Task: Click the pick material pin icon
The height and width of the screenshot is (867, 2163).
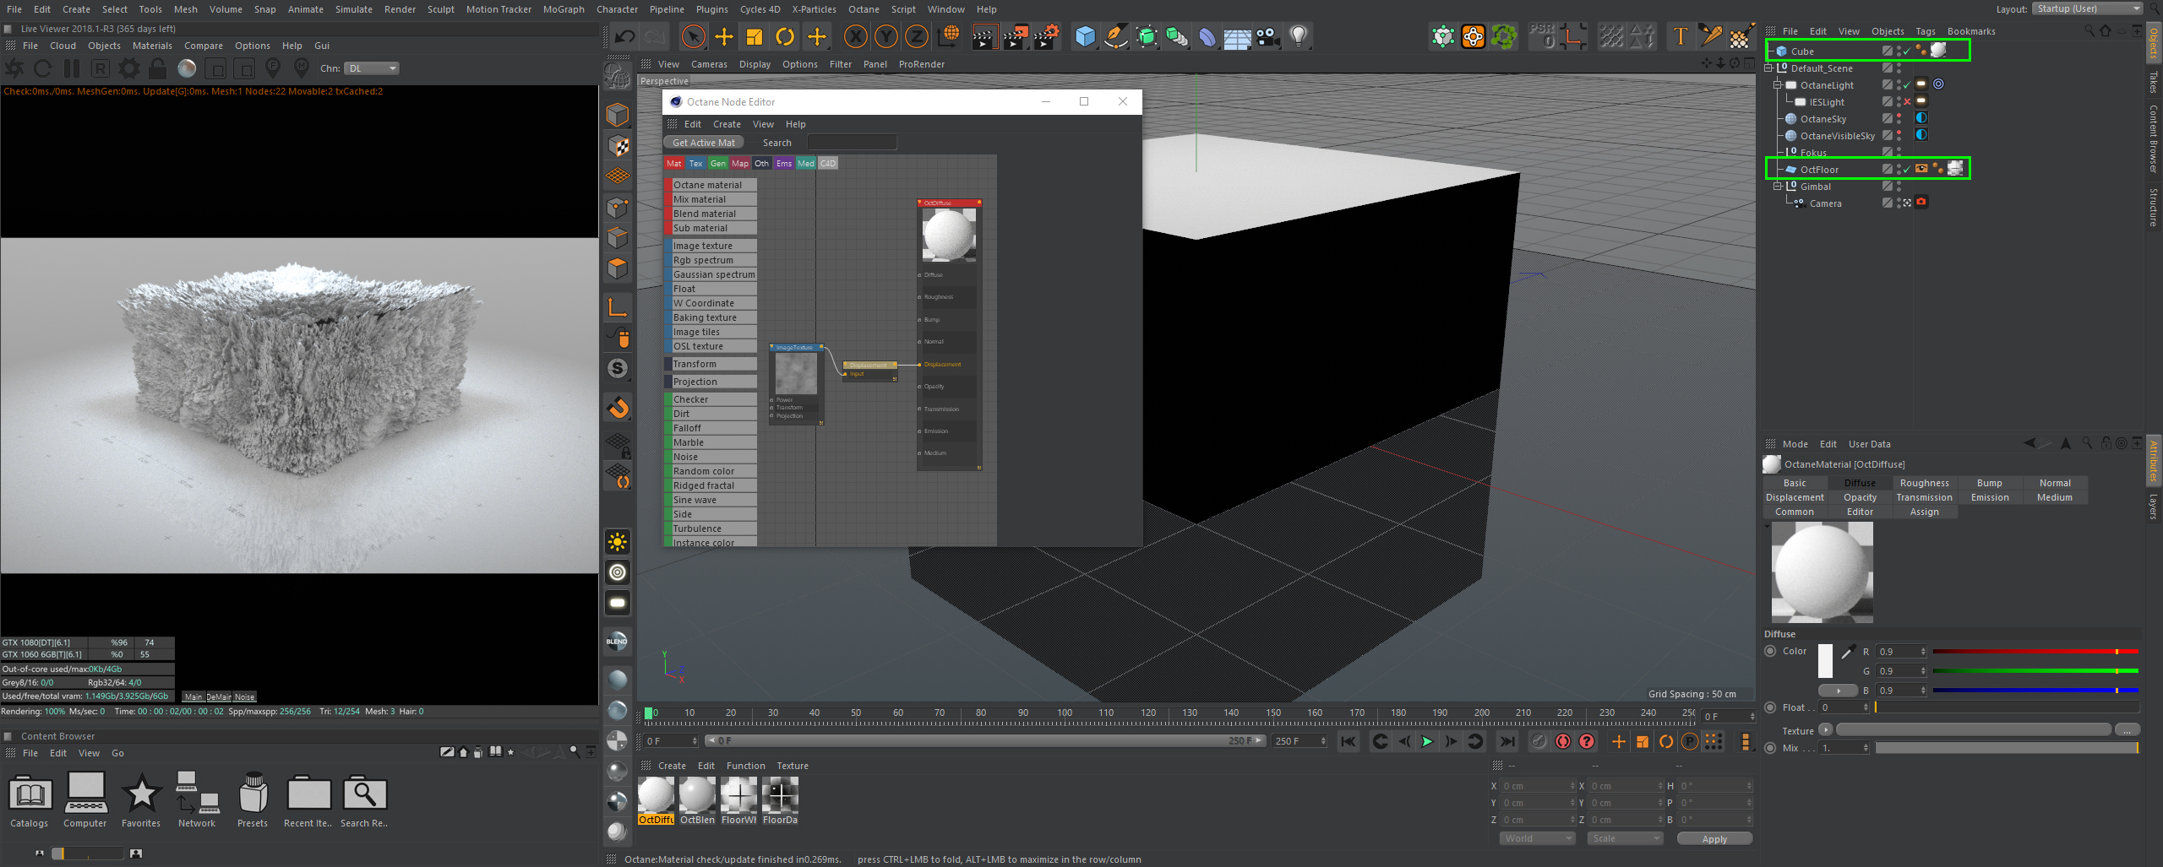Action: [x=302, y=68]
